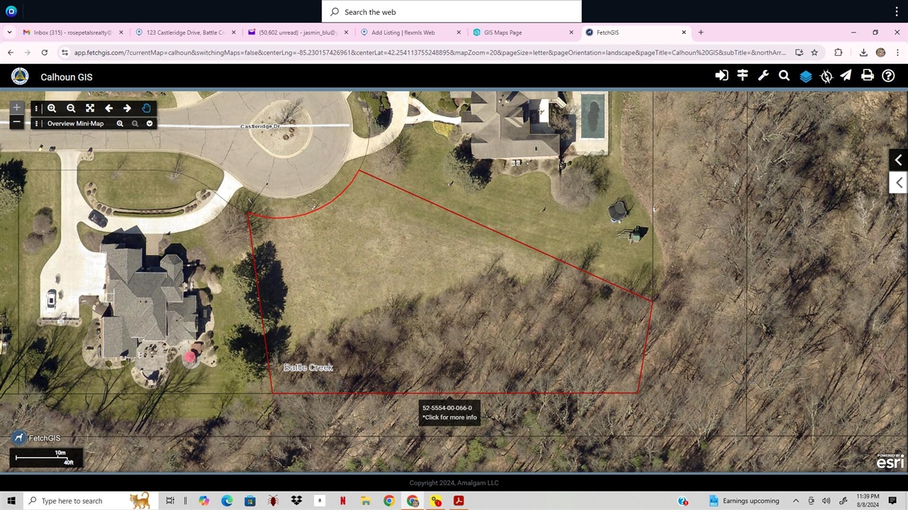Screen dimensions: 908x510
Task: Click the sign-in icon in the top bar
Action: point(721,76)
